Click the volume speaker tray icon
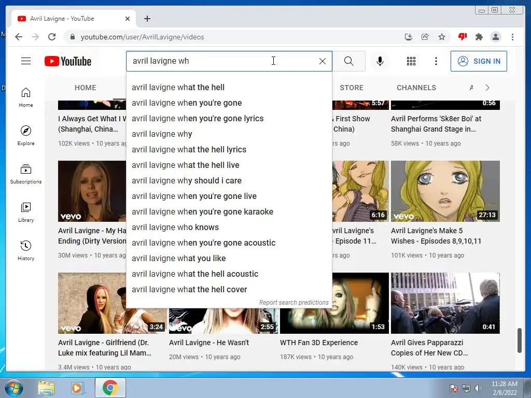 (x=479, y=388)
